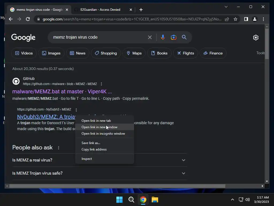View site information via the padlock icon
The image size is (274, 206).
coord(39,19)
